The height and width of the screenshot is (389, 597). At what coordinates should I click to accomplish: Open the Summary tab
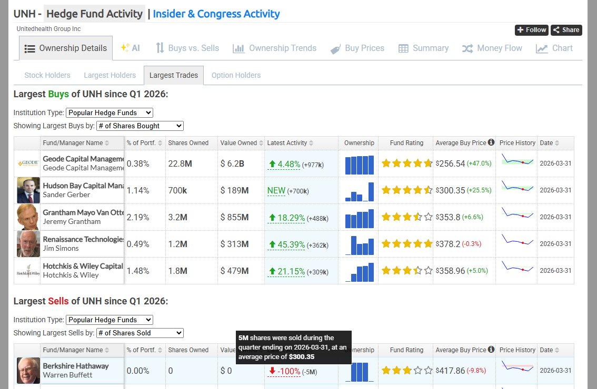(423, 48)
